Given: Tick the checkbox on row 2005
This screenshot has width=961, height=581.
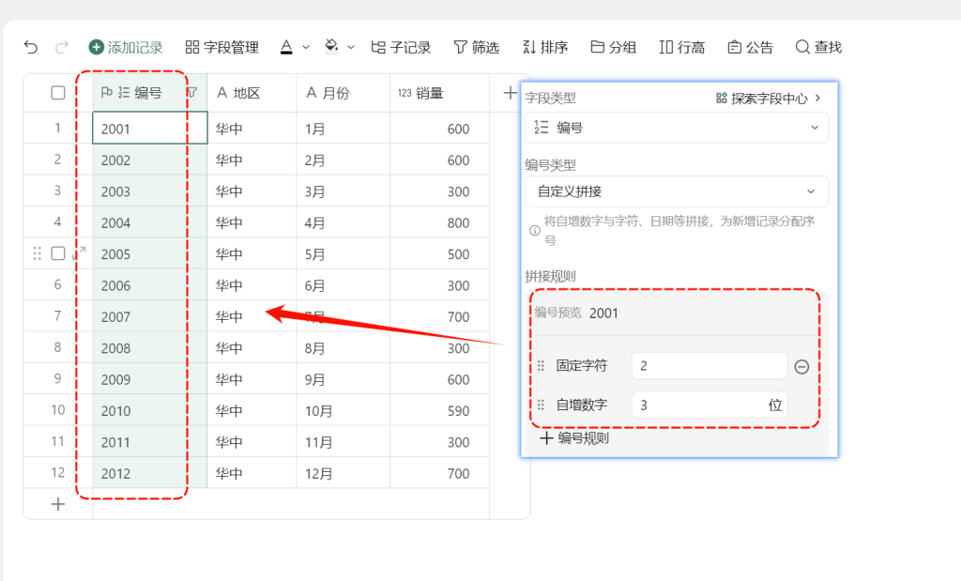Looking at the screenshot, I should pyautogui.click(x=58, y=253).
